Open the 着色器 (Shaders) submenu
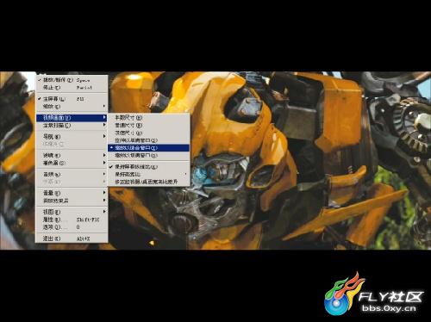Image resolution: width=431 pixels, height=322 pixels. [72, 163]
